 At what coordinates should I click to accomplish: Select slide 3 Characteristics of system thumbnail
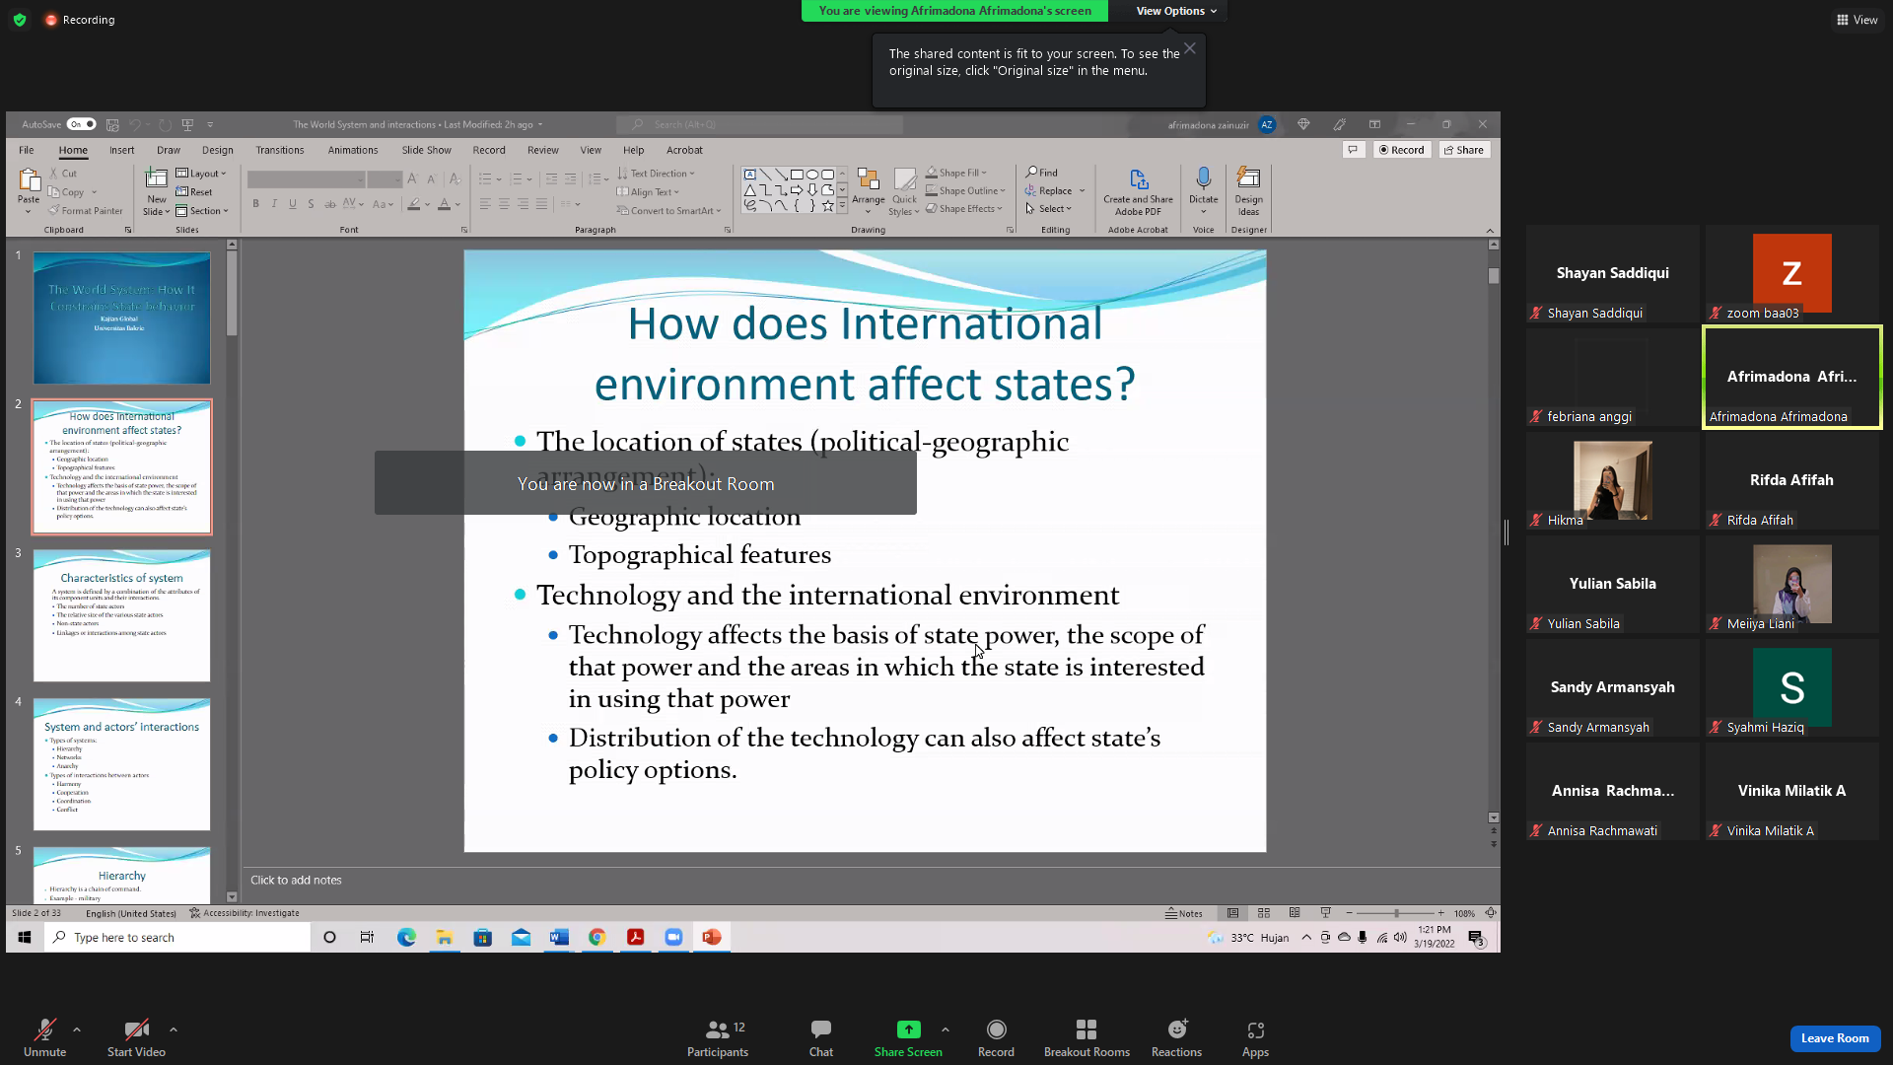(x=121, y=615)
